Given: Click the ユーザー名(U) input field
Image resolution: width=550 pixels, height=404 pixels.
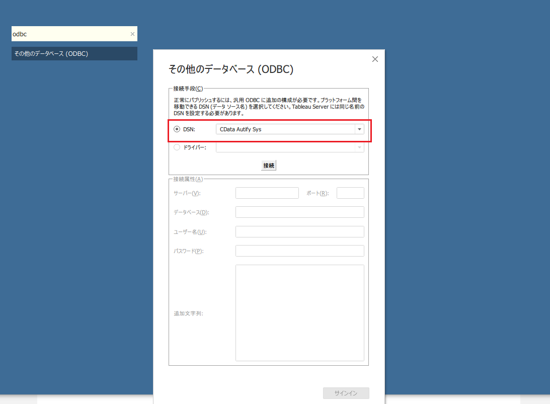Looking at the screenshot, I should [x=299, y=231].
